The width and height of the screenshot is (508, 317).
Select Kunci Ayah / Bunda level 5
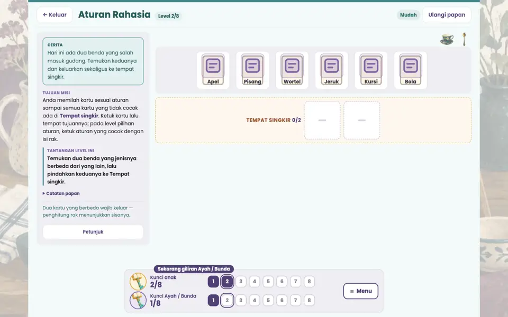coord(268,300)
